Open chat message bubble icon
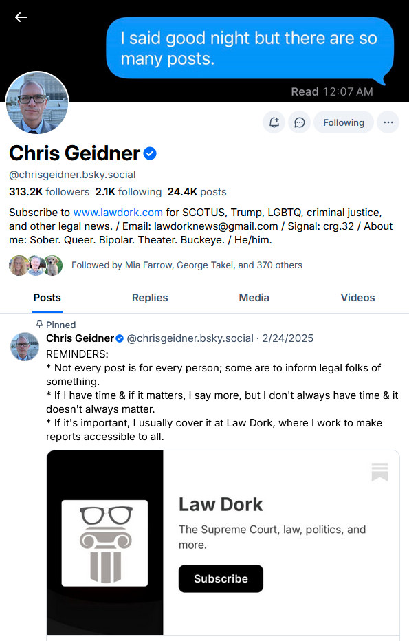This screenshot has width=409, height=641. 300,122
